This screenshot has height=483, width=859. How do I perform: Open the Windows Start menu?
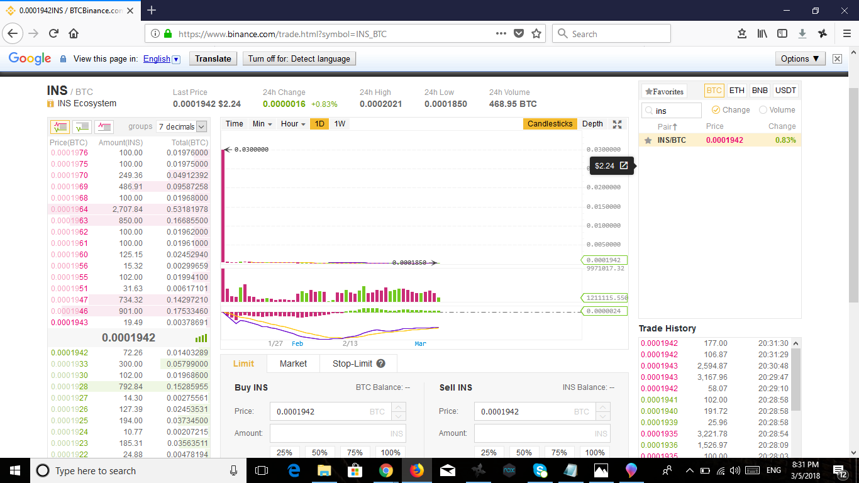click(x=14, y=470)
